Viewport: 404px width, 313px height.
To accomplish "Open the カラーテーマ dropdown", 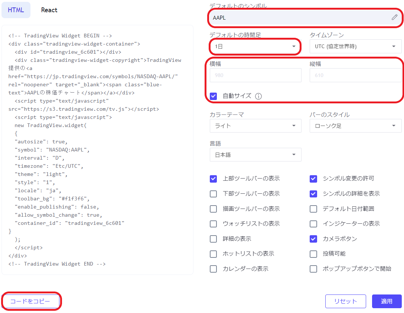I will 255,126.
